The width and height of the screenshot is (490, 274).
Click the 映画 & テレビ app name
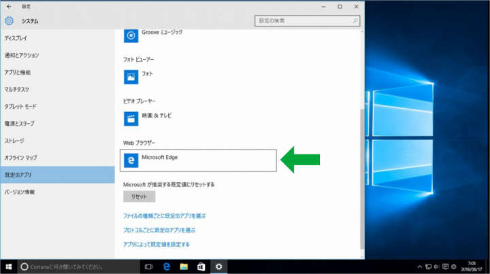click(157, 116)
